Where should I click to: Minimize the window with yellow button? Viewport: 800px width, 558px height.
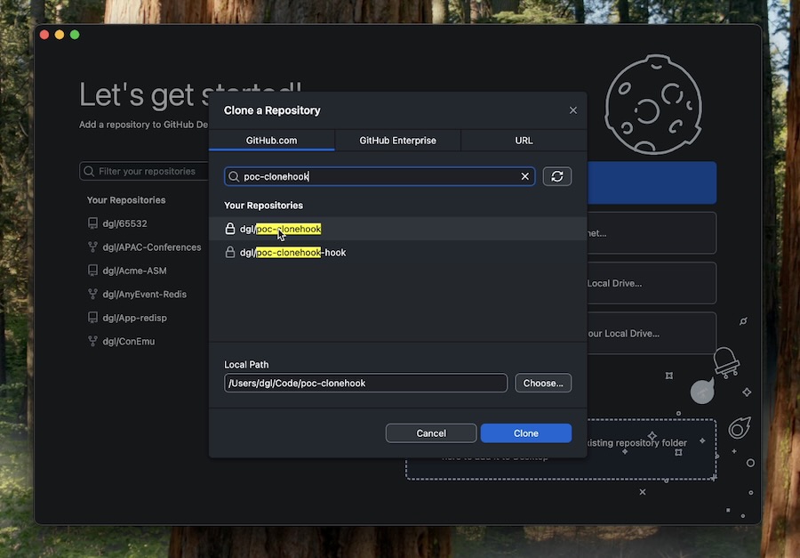pyautogui.click(x=60, y=35)
